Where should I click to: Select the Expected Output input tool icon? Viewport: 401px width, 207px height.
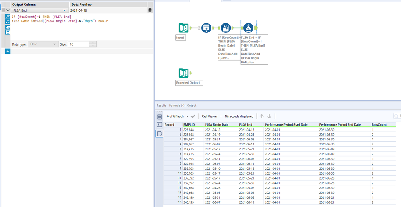(x=184, y=73)
